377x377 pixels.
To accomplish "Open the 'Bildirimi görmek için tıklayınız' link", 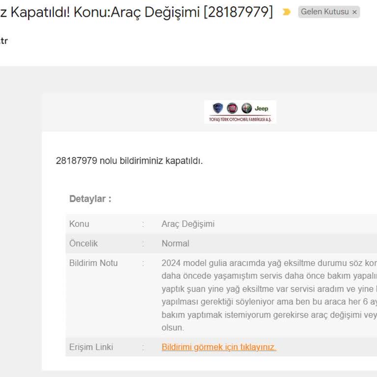I will tap(219, 347).
